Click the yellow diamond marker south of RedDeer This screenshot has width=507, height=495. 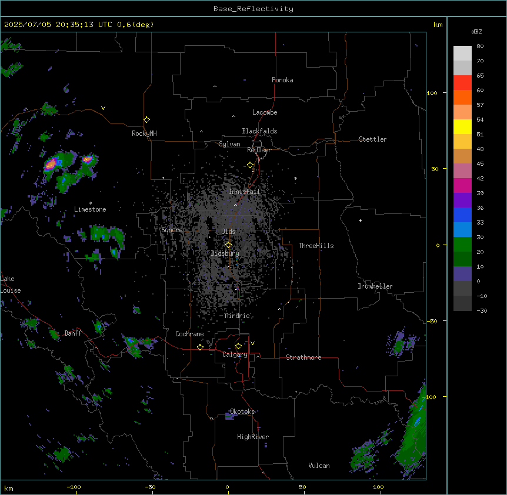click(x=250, y=165)
